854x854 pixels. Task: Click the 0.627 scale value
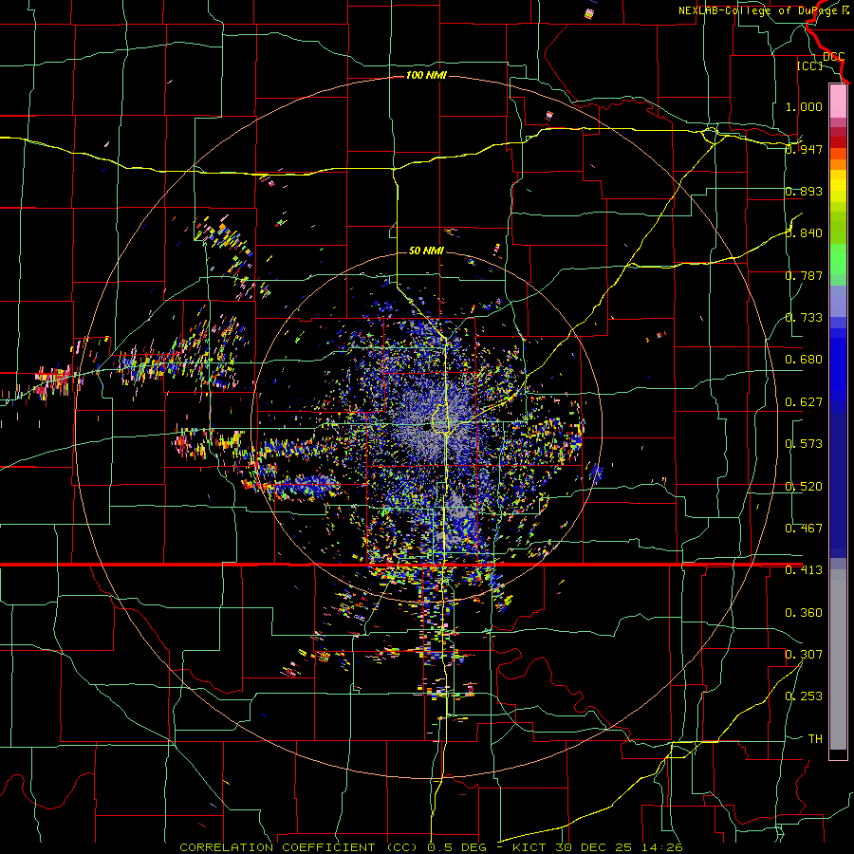pyautogui.click(x=804, y=401)
